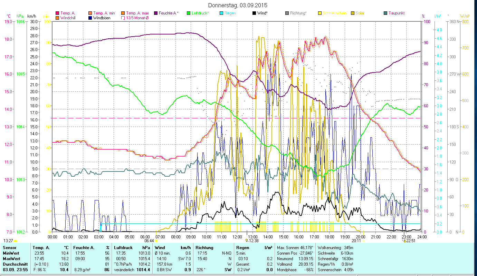Click the hPa axis unit label at top left

(20, 16)
